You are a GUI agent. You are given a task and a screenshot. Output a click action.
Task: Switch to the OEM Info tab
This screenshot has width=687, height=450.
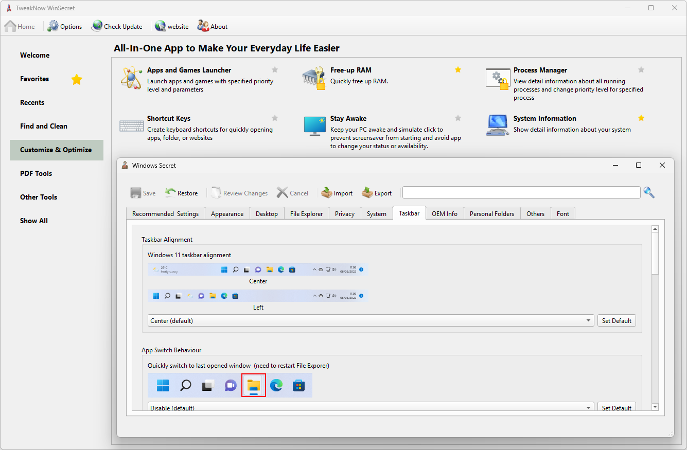coord(445,213)
